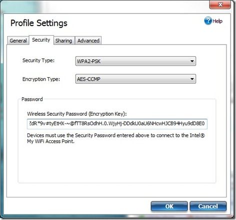Click the Cancel button
The height and width of the screenshot is (220, 236).
[208, 206]
